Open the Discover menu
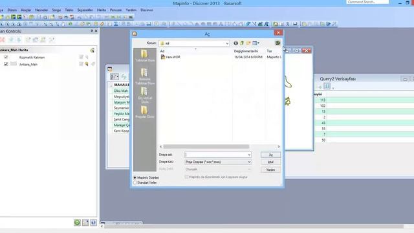 147,10
